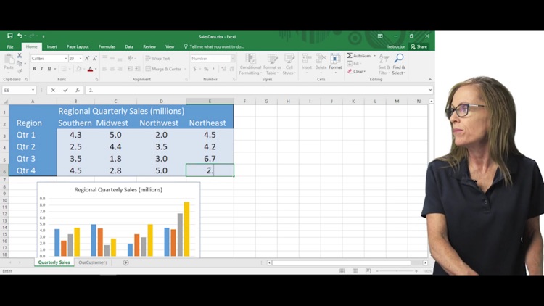This screenshot has height=306, width=544.
Task: Click the Increase Font Size icon
Action: 87,59
